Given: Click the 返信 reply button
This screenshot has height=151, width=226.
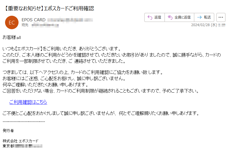Looking at the screenshot, I should pyautogui.click(x=154, y=17).
